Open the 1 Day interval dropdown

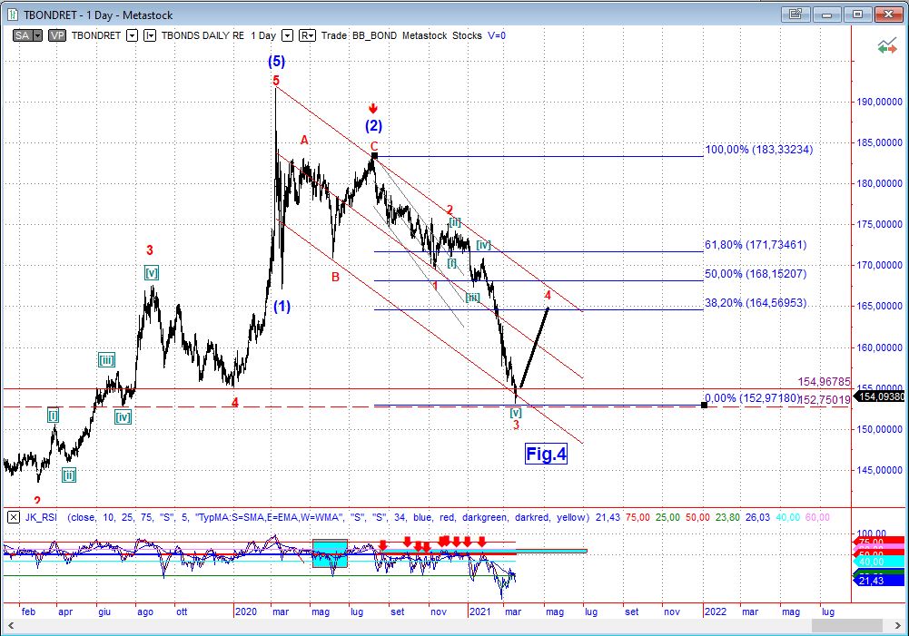[x=287, y=35]
